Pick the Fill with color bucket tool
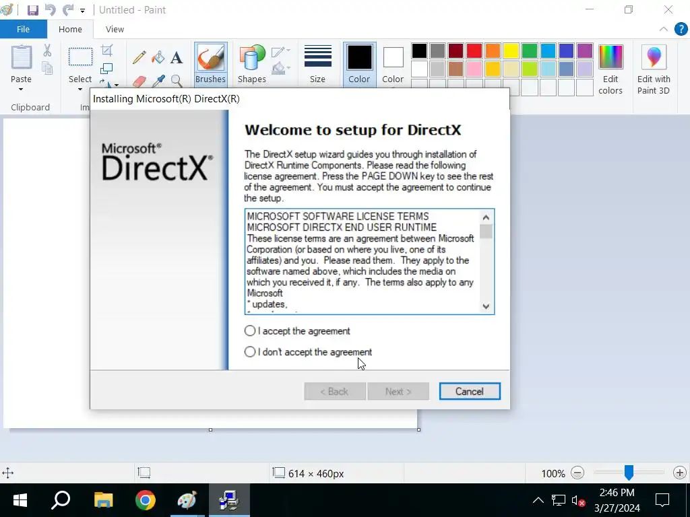The height and width of the screenshot is (517, 690). 158,58
